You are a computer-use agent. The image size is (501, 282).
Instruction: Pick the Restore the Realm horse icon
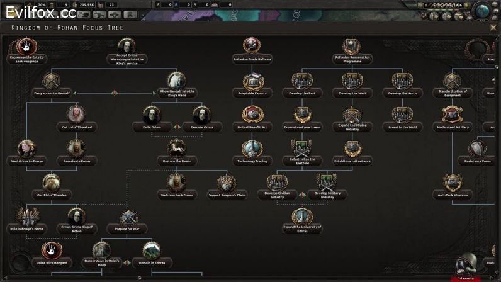coord(177,149)
